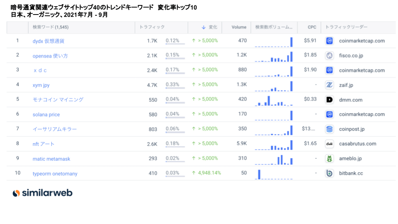The width and height of the screenshot is (398, 224).
Task: Open the 'opensea 使い方' keyword link
Action: click(50, 56)
